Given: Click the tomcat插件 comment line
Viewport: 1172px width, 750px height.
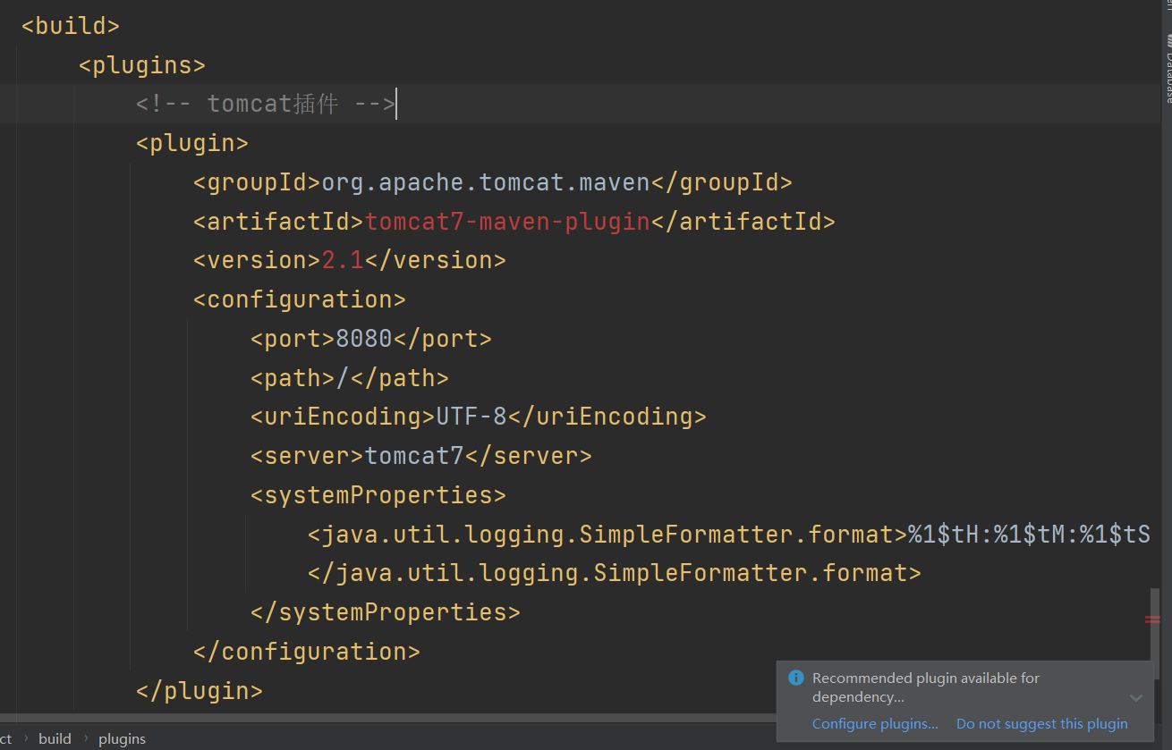Looking at the screenshot, I should [x=266, y=104].
